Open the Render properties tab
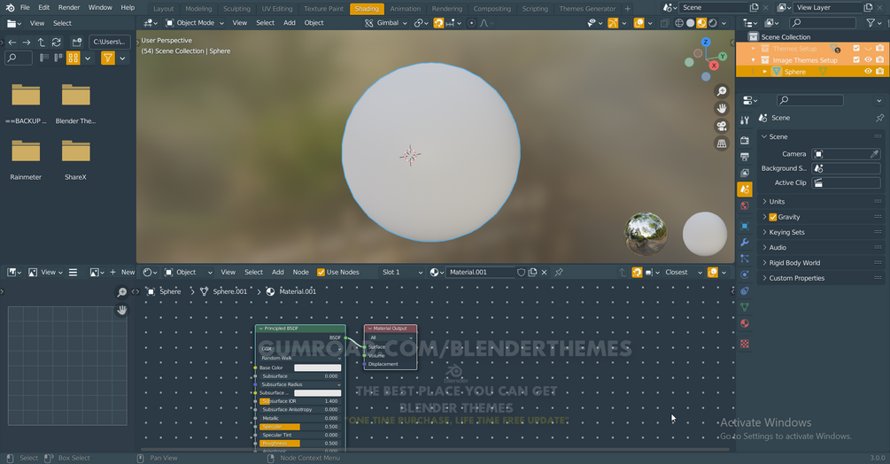 [x=745, y=140]
